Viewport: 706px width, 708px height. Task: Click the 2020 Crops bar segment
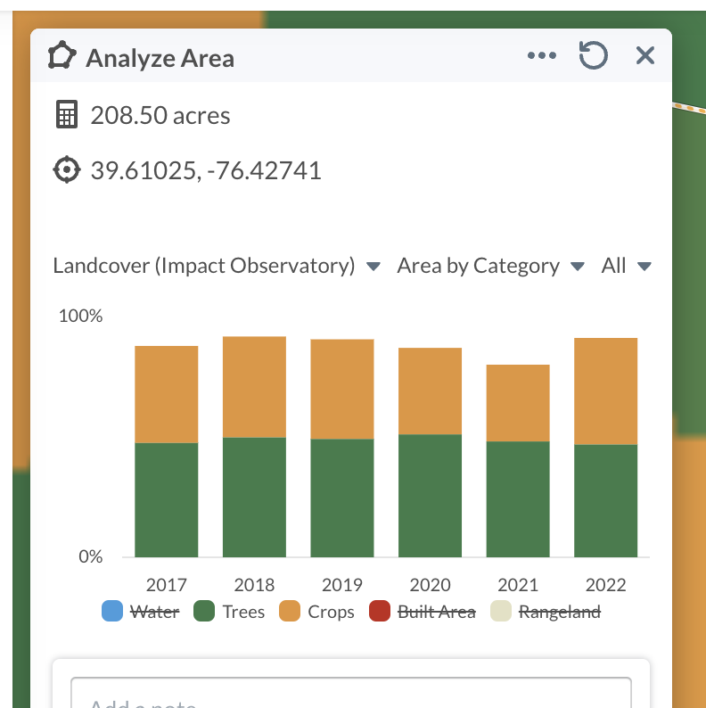tap(431, 391)
